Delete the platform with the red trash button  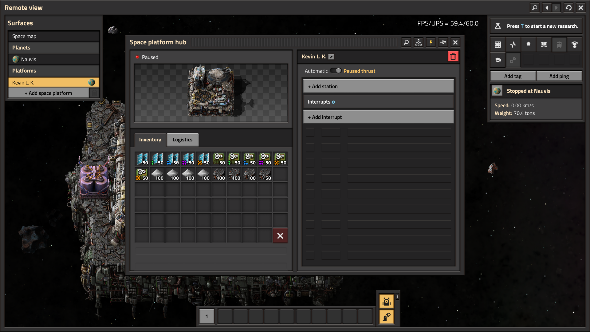click(x=453, y=56)
